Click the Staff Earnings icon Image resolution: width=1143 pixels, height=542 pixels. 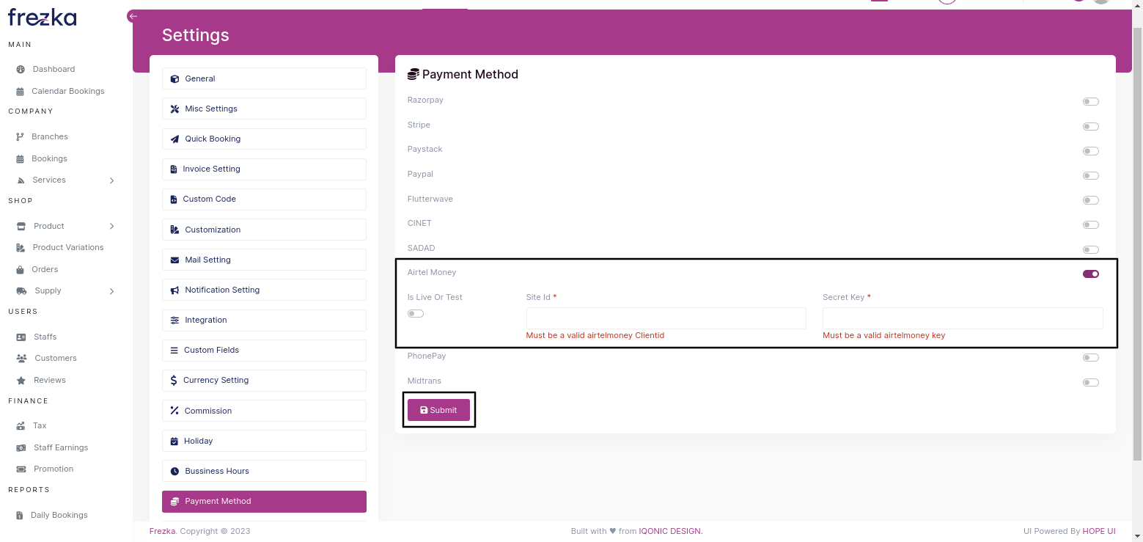(21, 448)
